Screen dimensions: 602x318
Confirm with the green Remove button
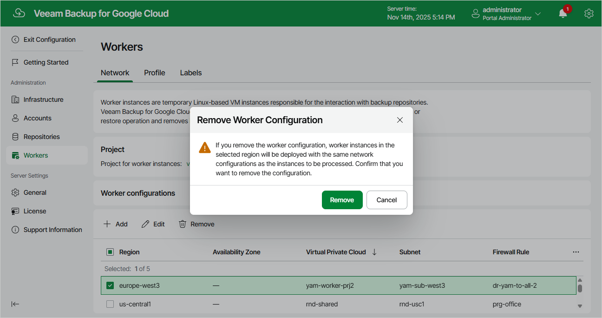coord(342,200)
